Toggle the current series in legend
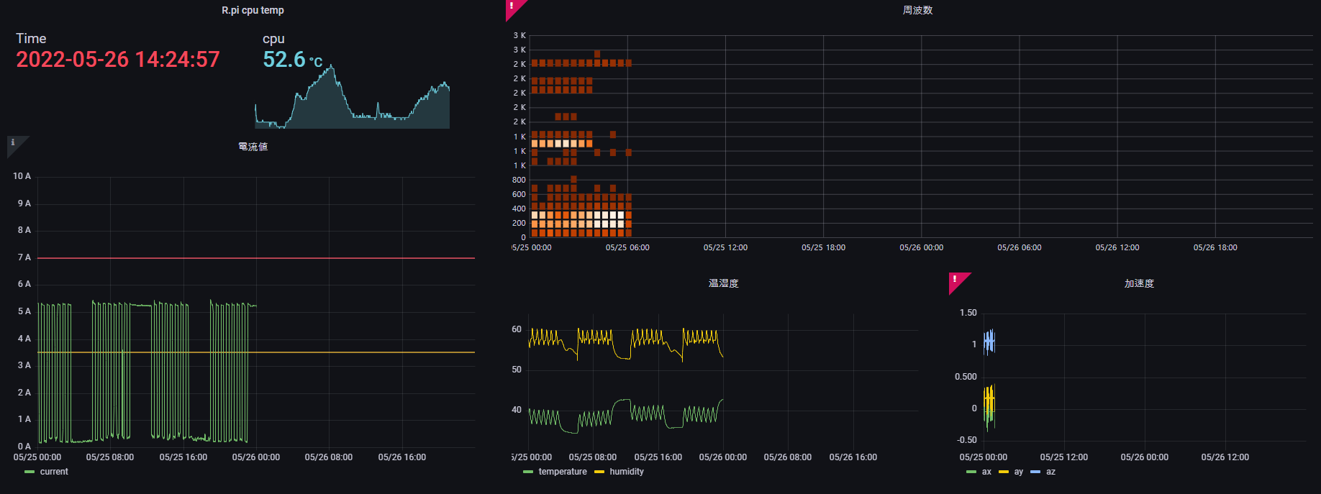This screenshot has width=1321, height=494. click(x=54, y=472)
